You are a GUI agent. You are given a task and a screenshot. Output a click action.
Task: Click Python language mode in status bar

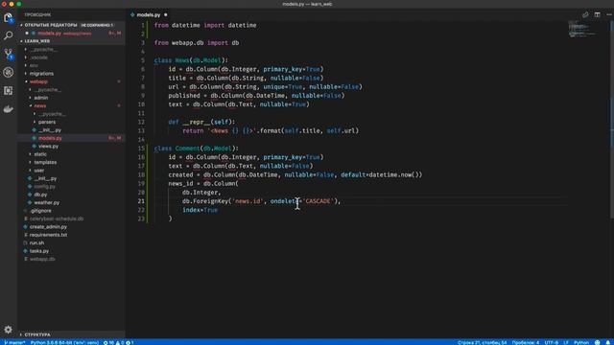(x=581, y=342)
